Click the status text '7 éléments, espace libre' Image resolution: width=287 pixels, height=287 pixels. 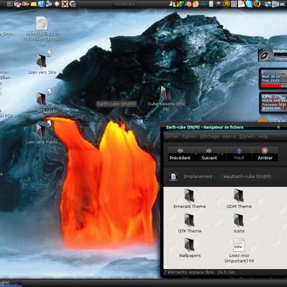point(199,273)
